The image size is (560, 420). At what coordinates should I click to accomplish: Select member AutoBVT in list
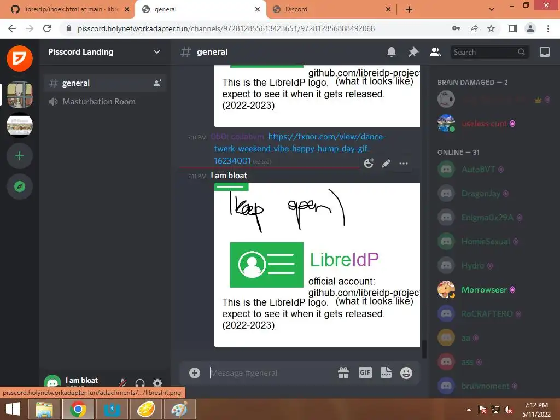click(494, 170)
